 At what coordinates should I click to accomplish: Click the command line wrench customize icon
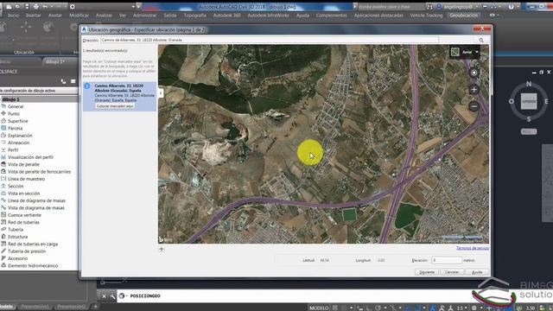(x=112, y=296)
